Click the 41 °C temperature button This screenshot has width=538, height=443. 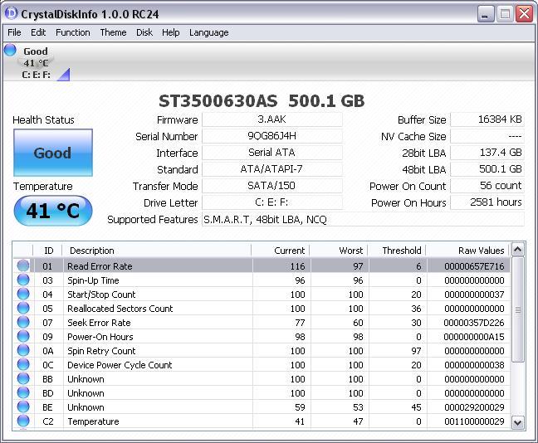click(x=53, y=211)
